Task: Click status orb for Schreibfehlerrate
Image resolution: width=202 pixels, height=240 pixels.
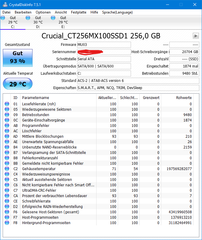Action: pyautogui.click(x=7, y=201)
